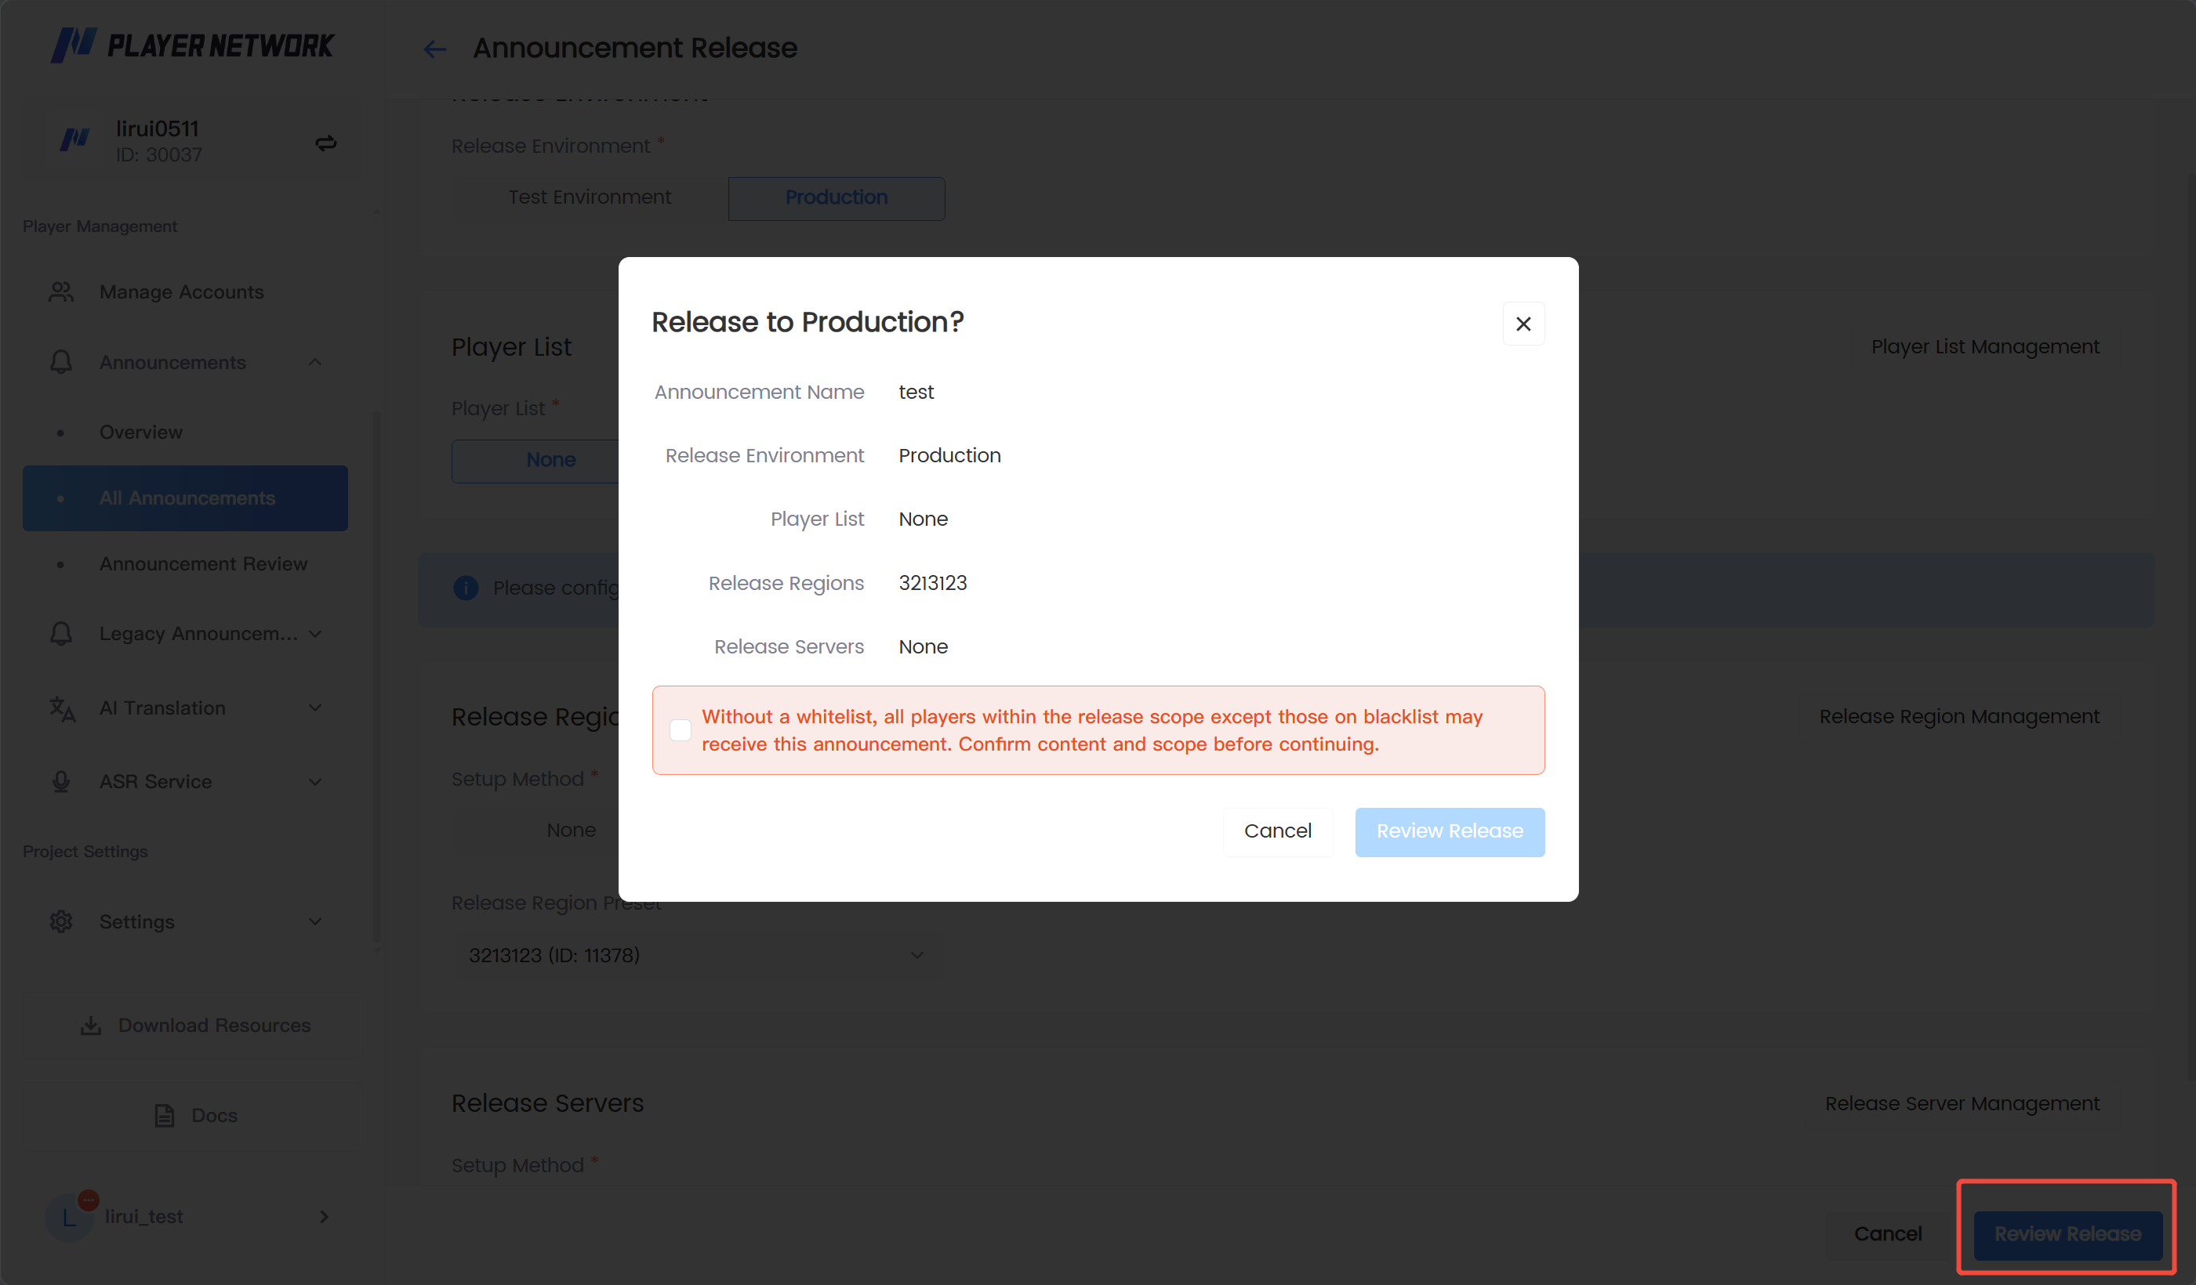Click the Legacy Announcements bell icon
The image size is (2196, 1285).
[61, 633]
